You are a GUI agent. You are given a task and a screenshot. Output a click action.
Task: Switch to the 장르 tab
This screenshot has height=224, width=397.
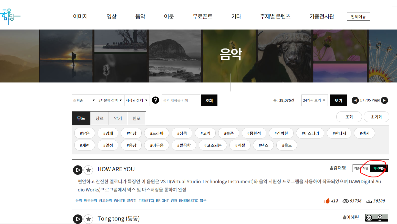100,118
